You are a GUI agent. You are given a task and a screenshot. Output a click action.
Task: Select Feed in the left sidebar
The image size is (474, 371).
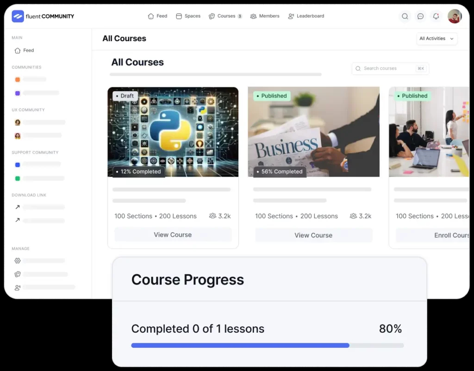click(25, 50)
